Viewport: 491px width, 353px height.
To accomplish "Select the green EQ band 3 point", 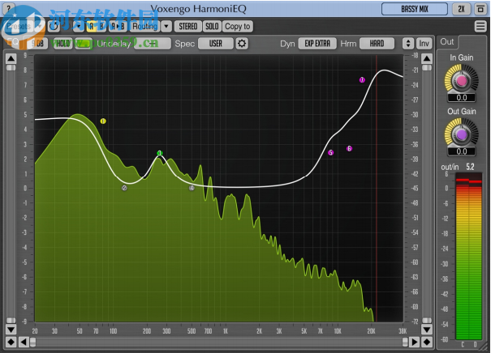I will coord(160,153).
